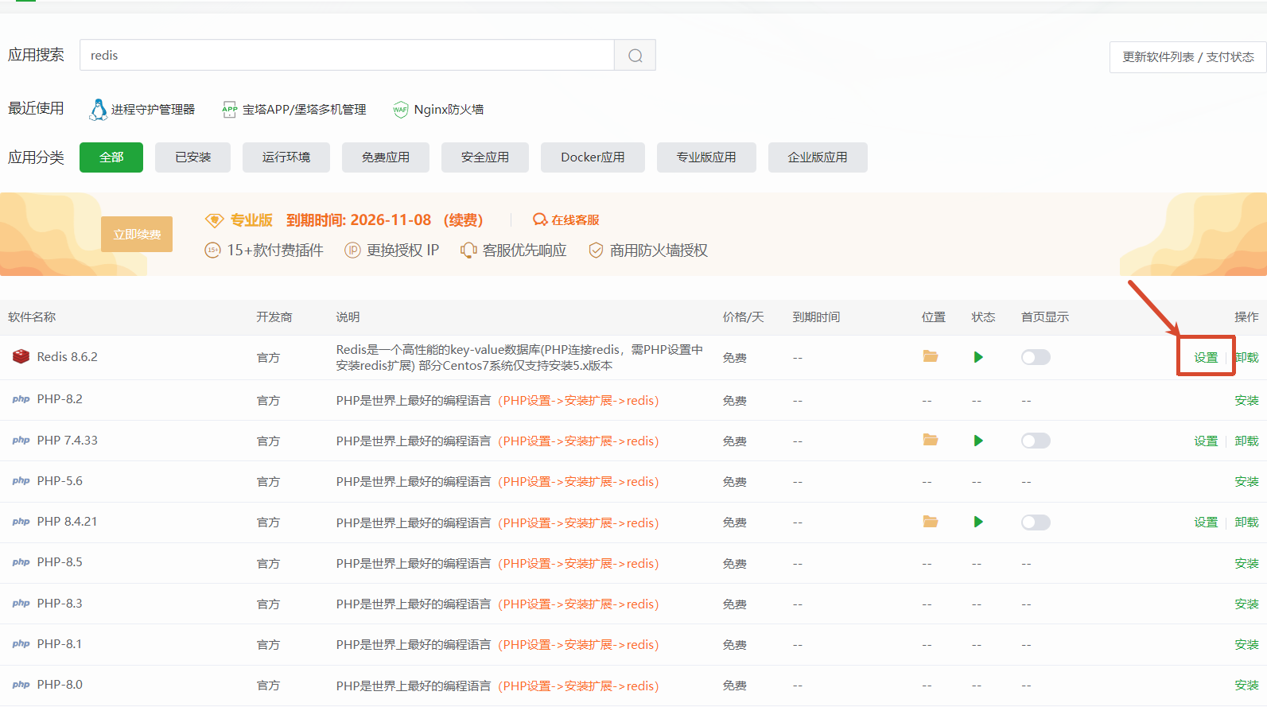Image resolution: width=1267 pixels, height=707 pixels.
Task: Open 设置 for PHP 8.4.21
Action: pos(1206,522)
